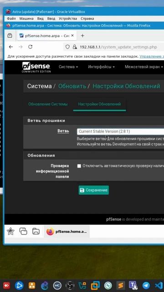Click the red AnyDesk icon in the taskbar
Image resolution: width=164 pixels, height=292 pixels.
pos(6,286)
